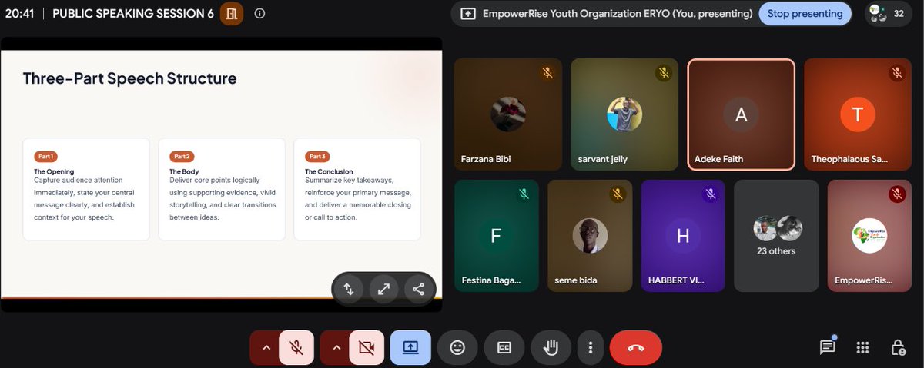This screenshot has height=368, width=924.
Task: Open audio settings arrow beside the microphone
Action: click(x=266, y=347)
